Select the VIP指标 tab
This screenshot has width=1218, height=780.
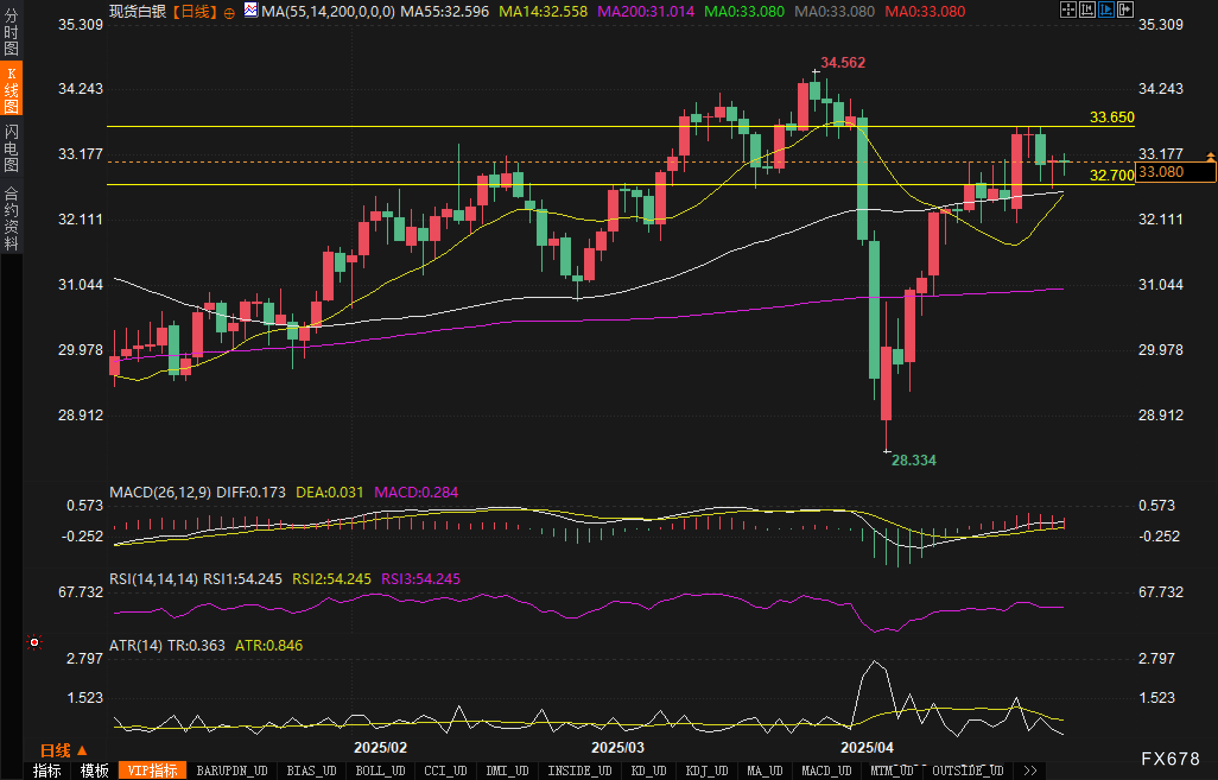coord(153,771)
